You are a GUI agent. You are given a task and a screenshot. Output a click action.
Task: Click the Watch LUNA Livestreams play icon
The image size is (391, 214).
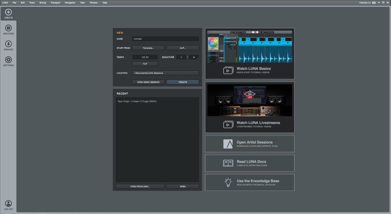(x=228, y=125)
